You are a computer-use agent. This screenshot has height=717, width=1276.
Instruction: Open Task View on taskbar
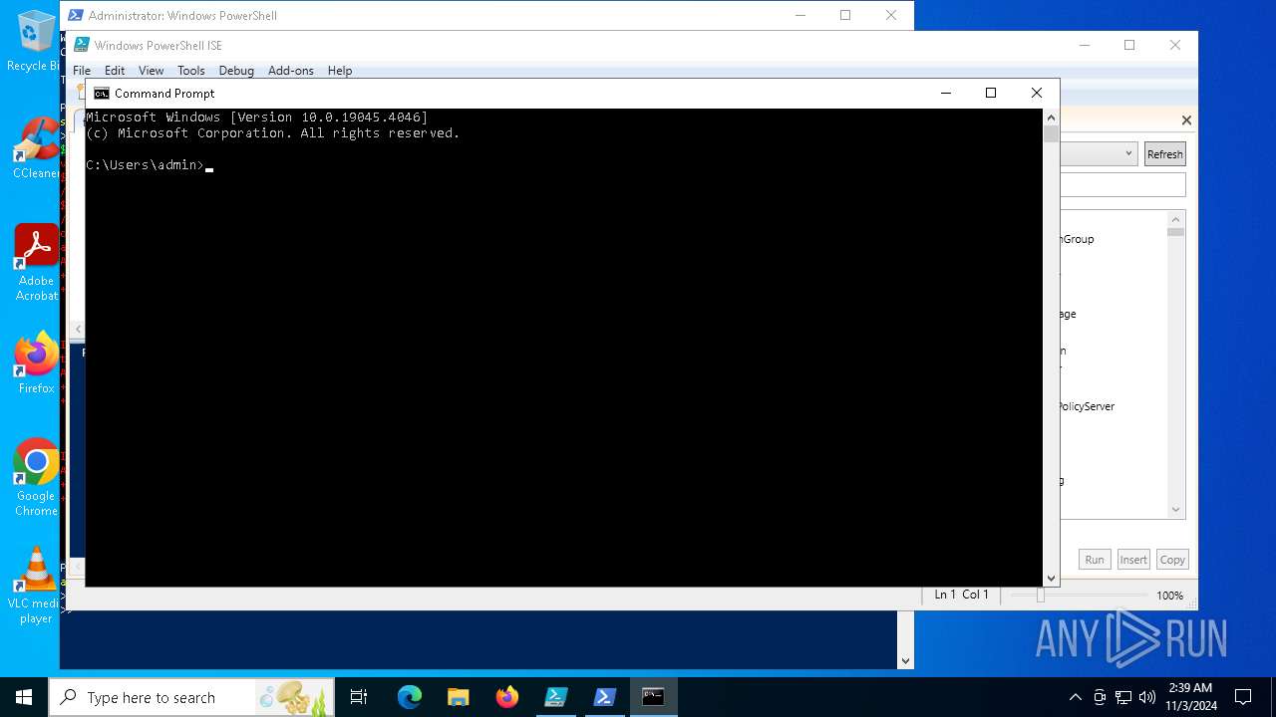359,697
